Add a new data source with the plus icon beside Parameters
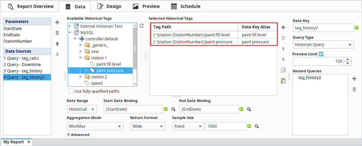The width and height of the screenshot is (362, 146). tap(57, 22)
